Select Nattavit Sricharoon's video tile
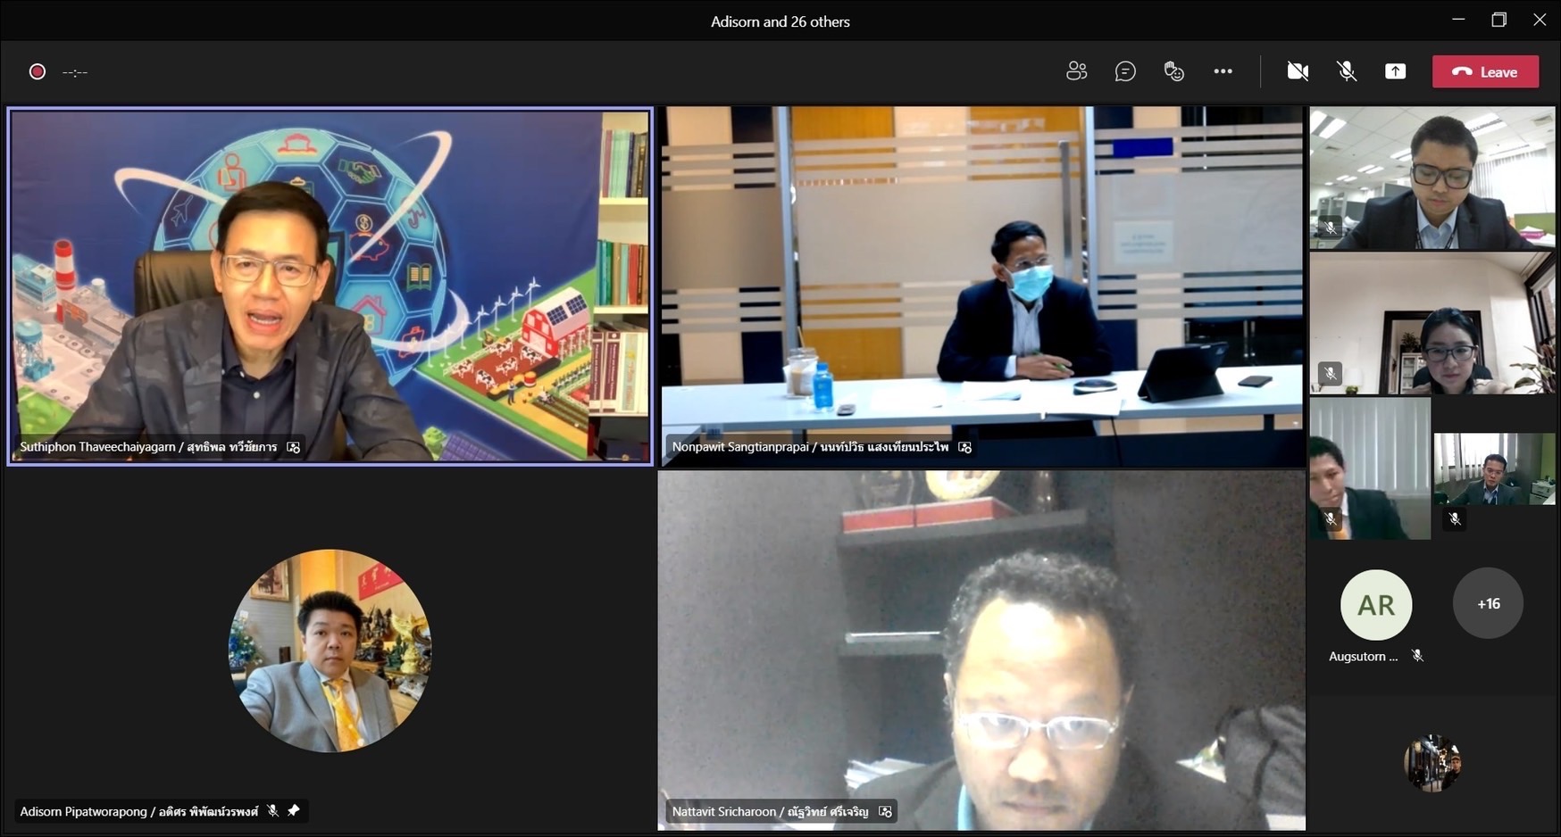Viewport: 1561px width, 837px height. tap(981, 651)
